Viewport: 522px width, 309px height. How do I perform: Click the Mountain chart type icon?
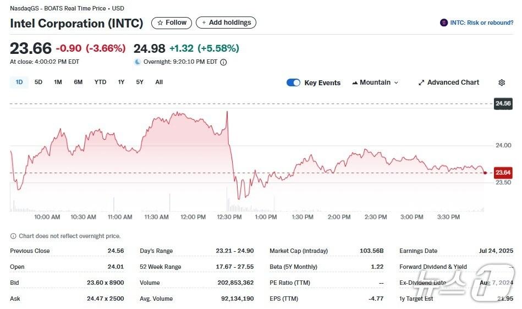354,82
